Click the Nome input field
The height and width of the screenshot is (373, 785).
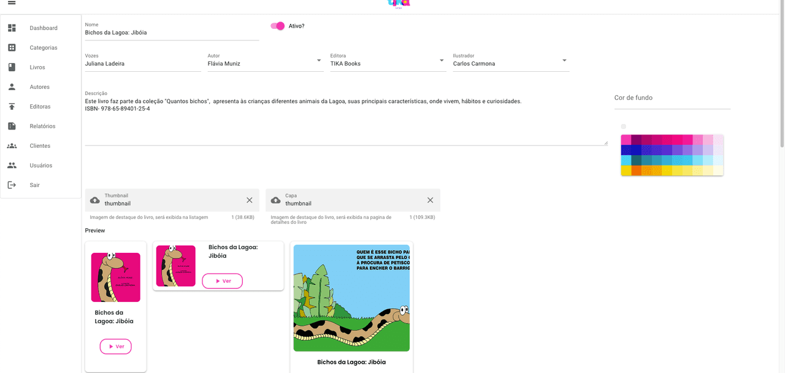pos(172,33)
